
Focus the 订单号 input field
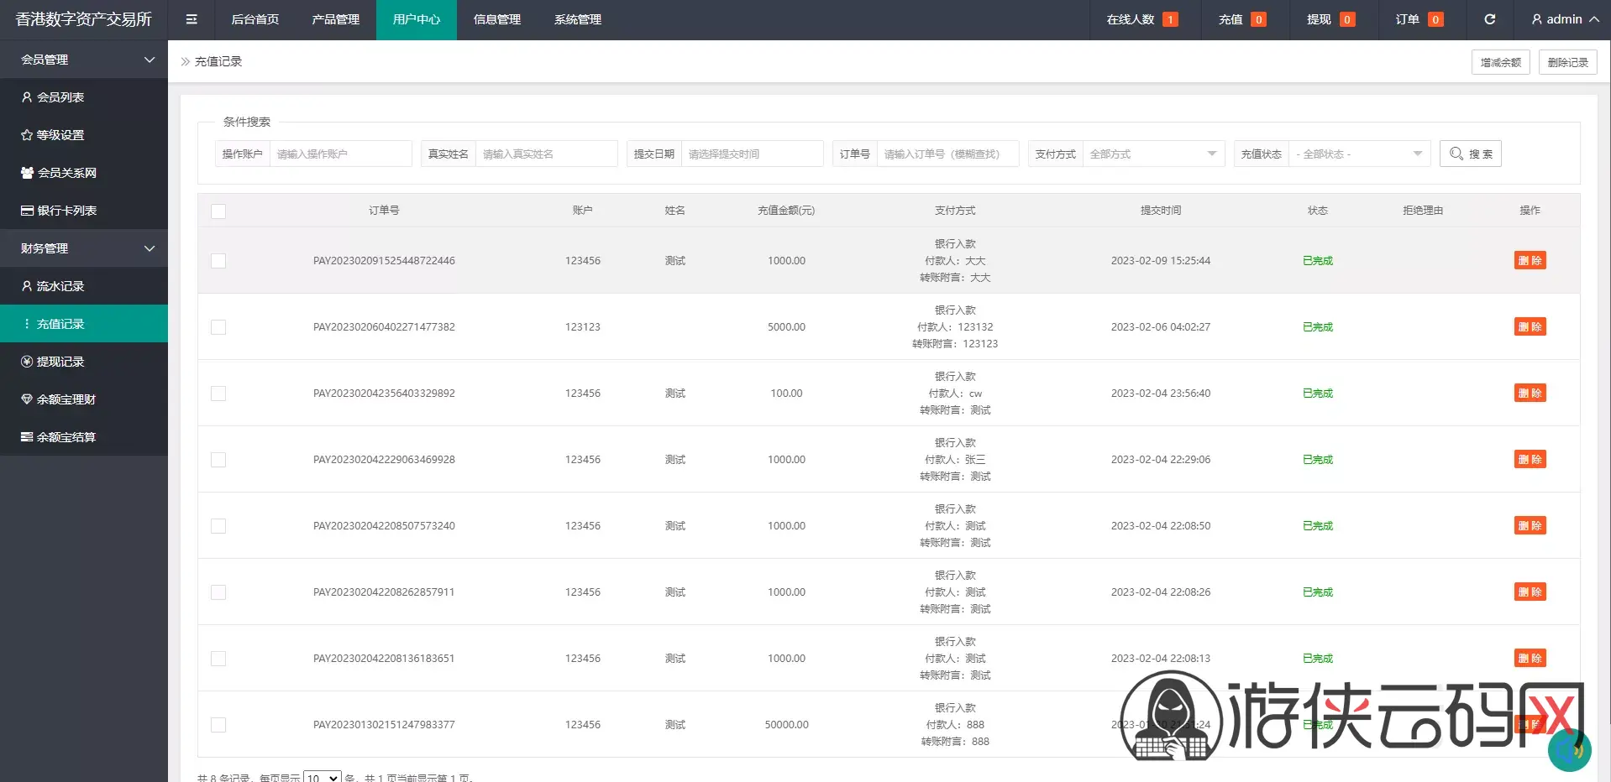coord(947,154)
